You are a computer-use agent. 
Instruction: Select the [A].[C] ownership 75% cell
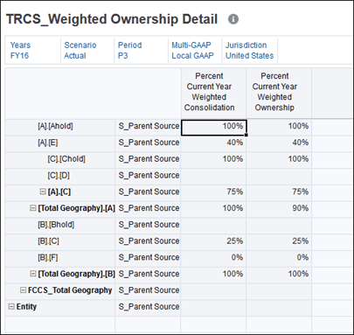coord(279,193)
